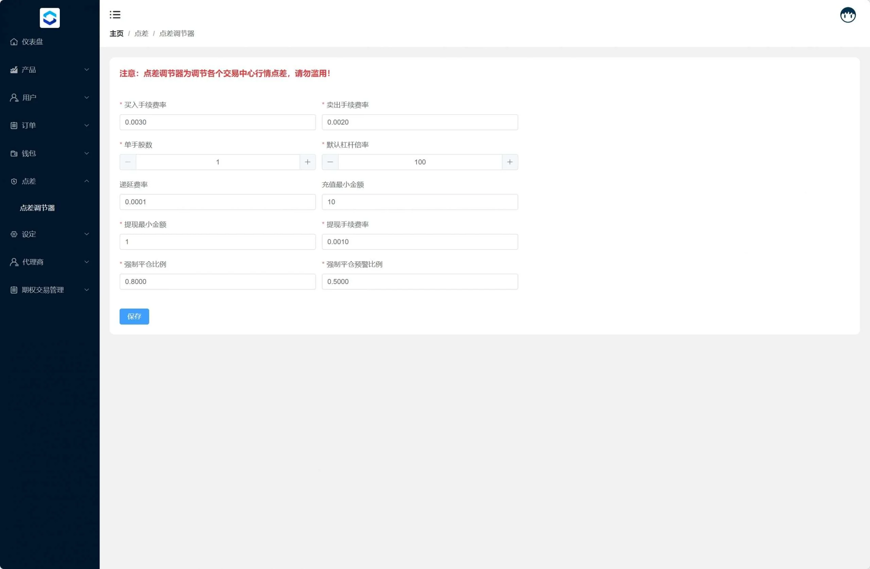870x569 pixels.
Task: Expand the 钱包 wallet menu
Action: click(50, 153)
